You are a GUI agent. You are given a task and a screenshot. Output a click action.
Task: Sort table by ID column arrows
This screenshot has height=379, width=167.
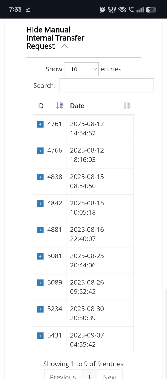[60, 106]
